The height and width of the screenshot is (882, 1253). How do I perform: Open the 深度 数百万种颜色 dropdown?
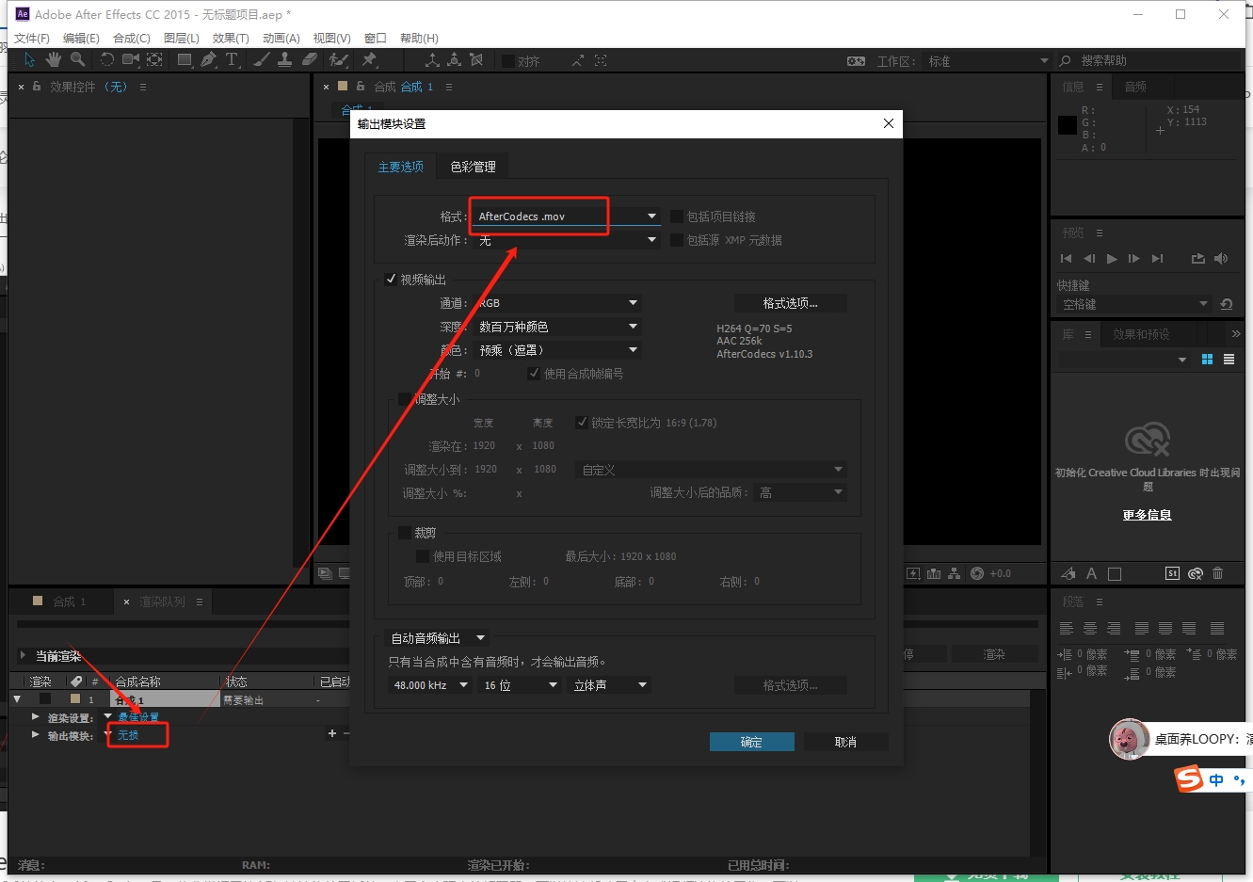[x=557, y=327]
